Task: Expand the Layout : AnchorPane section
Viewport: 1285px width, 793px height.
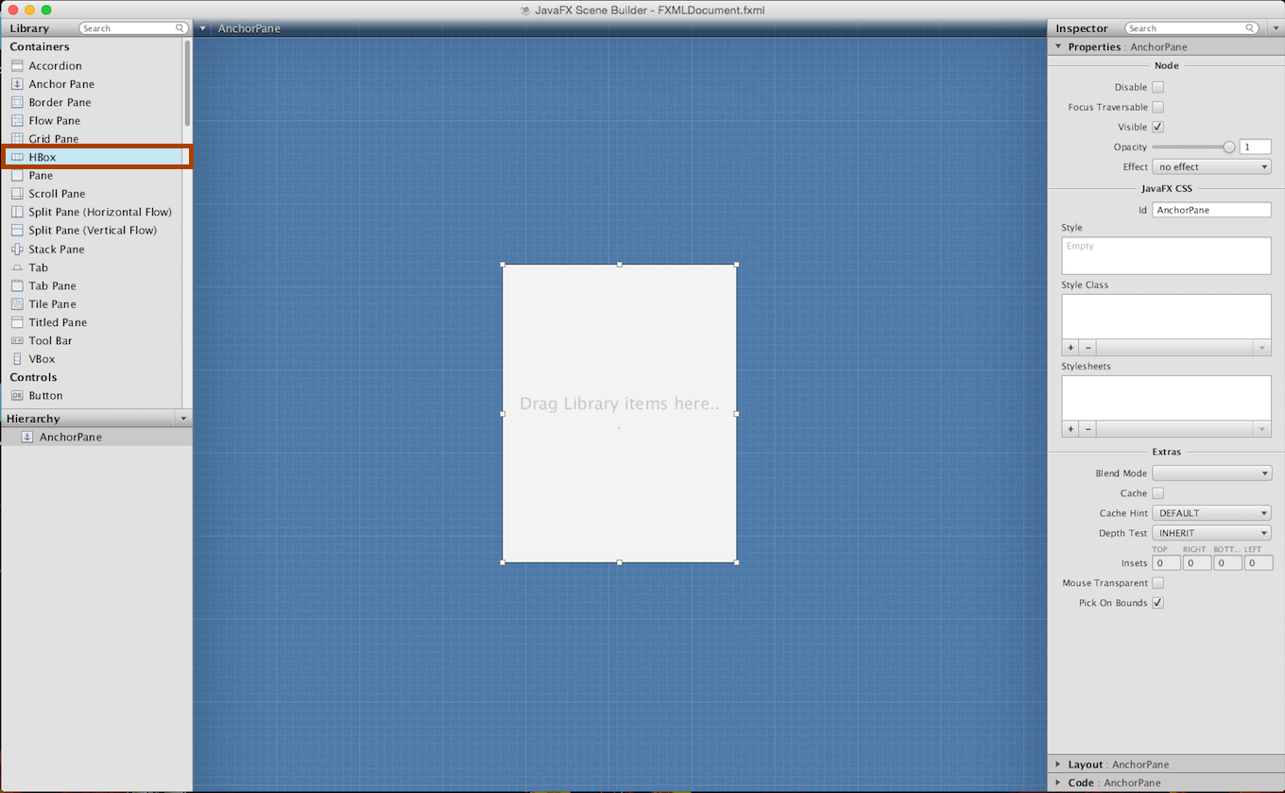Action: [1058, 765]
